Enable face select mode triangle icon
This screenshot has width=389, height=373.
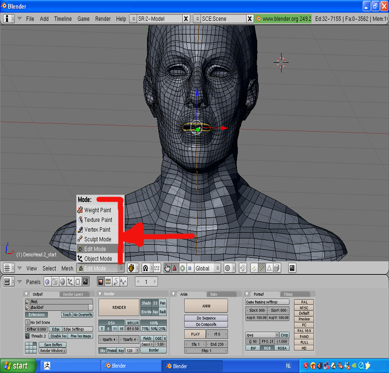(269, 268)
